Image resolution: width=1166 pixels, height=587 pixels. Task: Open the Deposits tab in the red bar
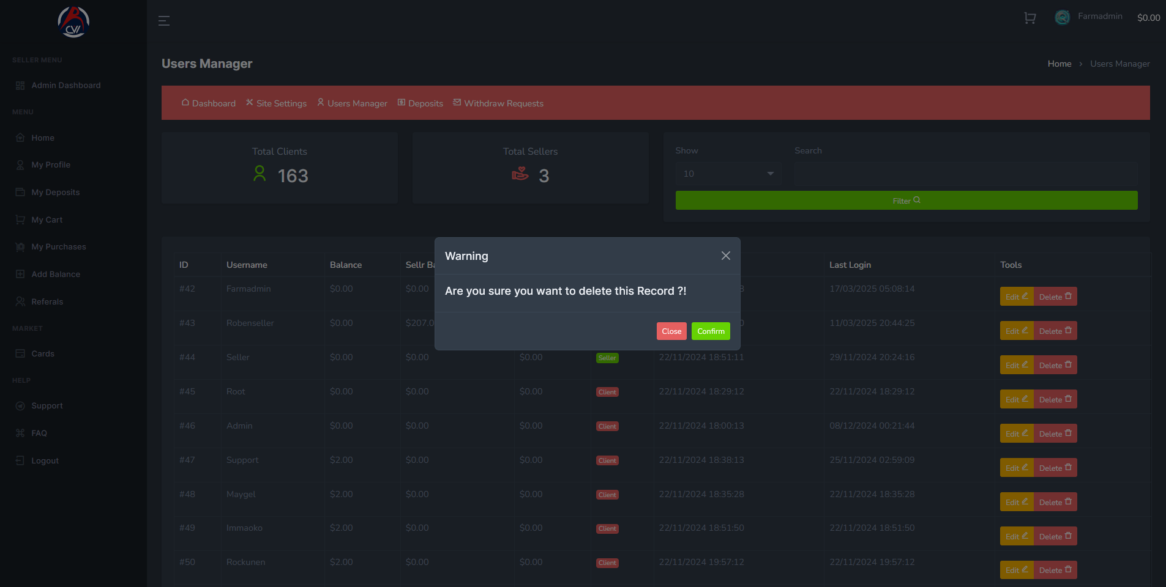[420, 103]
